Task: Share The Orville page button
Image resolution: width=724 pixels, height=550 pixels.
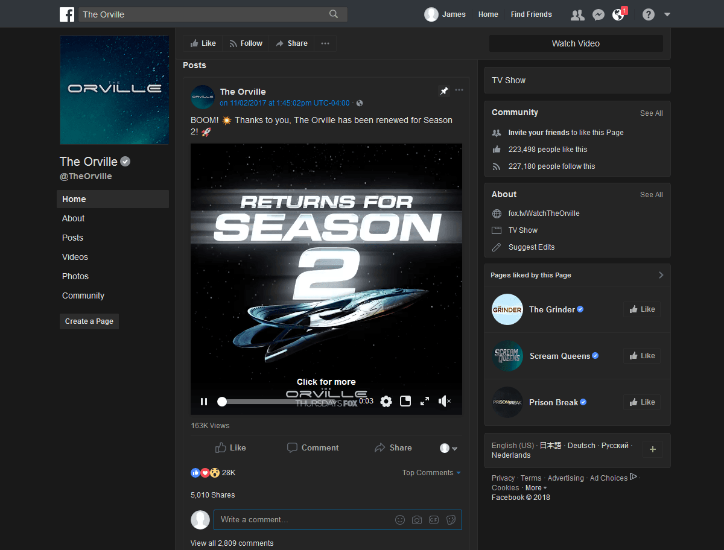Action: tap(291, 43)
